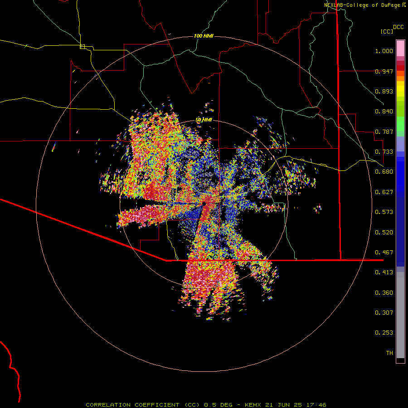408x408 pixels.
Task: Click the 0.733 legend value
Action: [x=384, y=152]
